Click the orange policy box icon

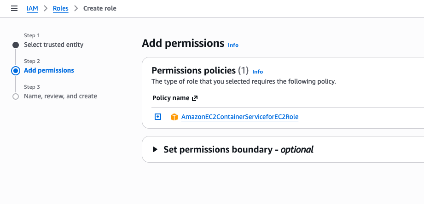click(x=174, y=117)
